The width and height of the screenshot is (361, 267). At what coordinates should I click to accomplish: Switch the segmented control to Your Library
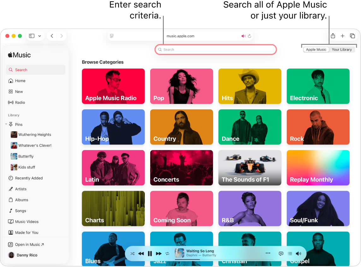342,50
